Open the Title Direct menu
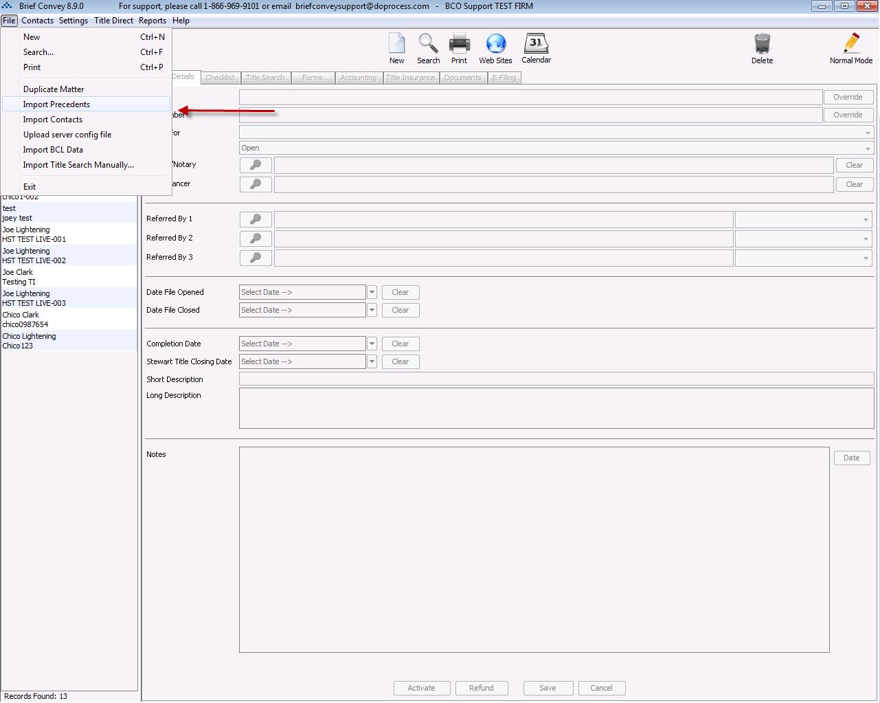The height and width of the screenshot is (703, 880). 113,21
